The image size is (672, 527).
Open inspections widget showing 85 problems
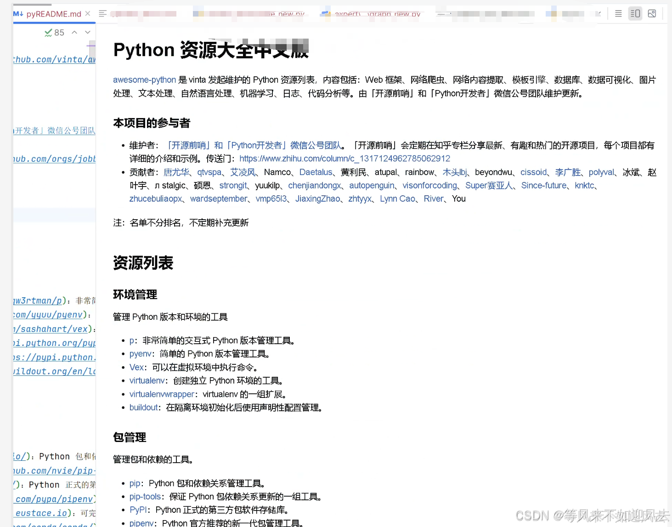[54, 33]
